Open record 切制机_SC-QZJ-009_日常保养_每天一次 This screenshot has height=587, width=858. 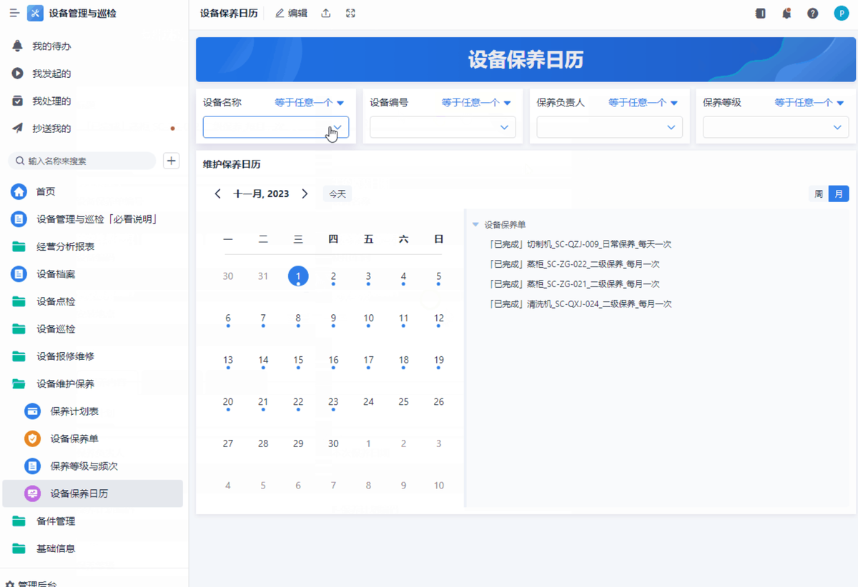pyautogui.click(x=580, y=244)
